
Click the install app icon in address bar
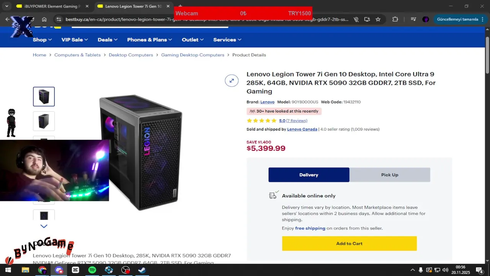(367, 19)
